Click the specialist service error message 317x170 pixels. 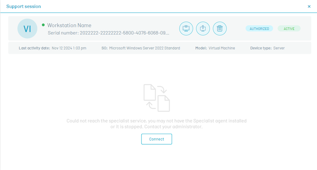point(157,124)
